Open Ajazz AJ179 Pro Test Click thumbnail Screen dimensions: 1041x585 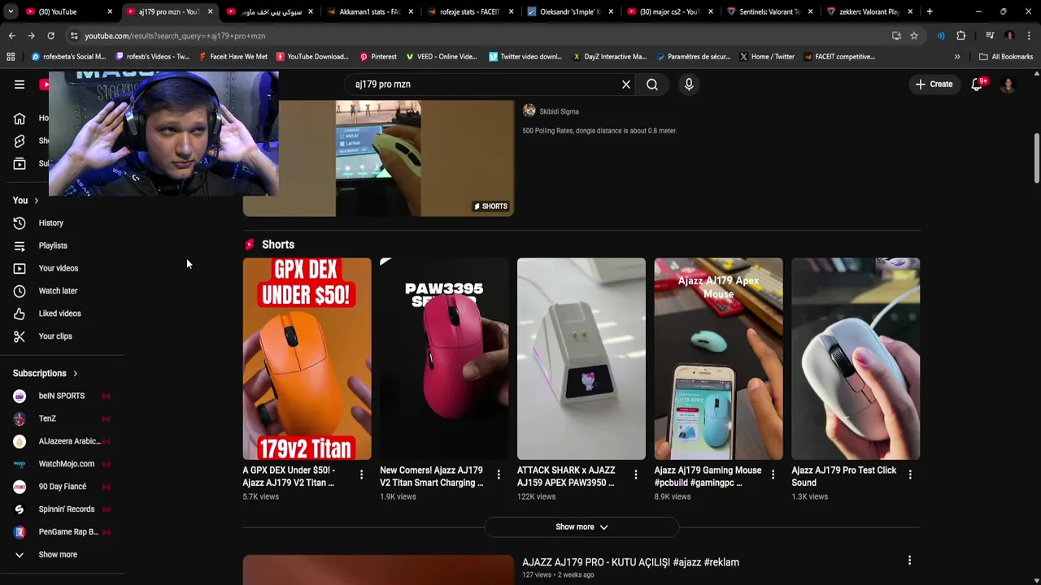coord(856,359)
